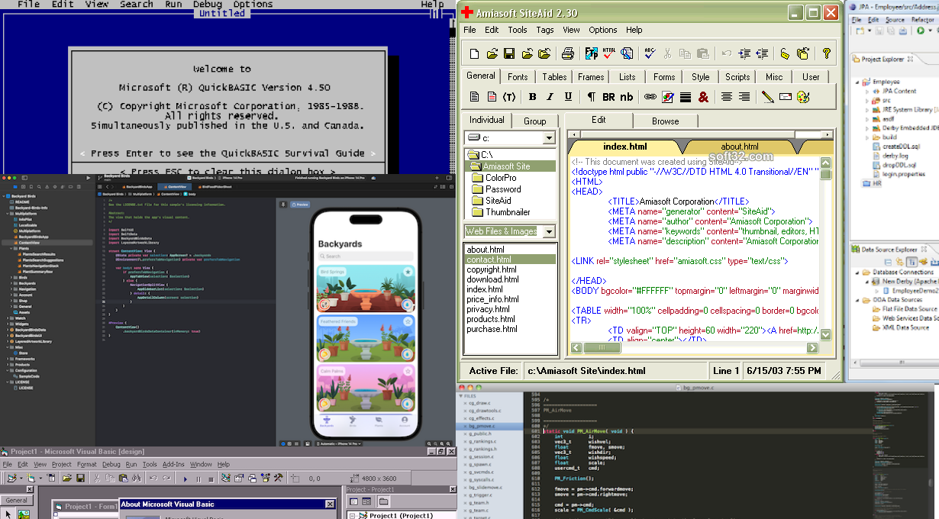Toggle favorite star on Feathered Friends card
Image resolution: width=939 pixels, height=519 pixels.
click(x=408, y=322)
